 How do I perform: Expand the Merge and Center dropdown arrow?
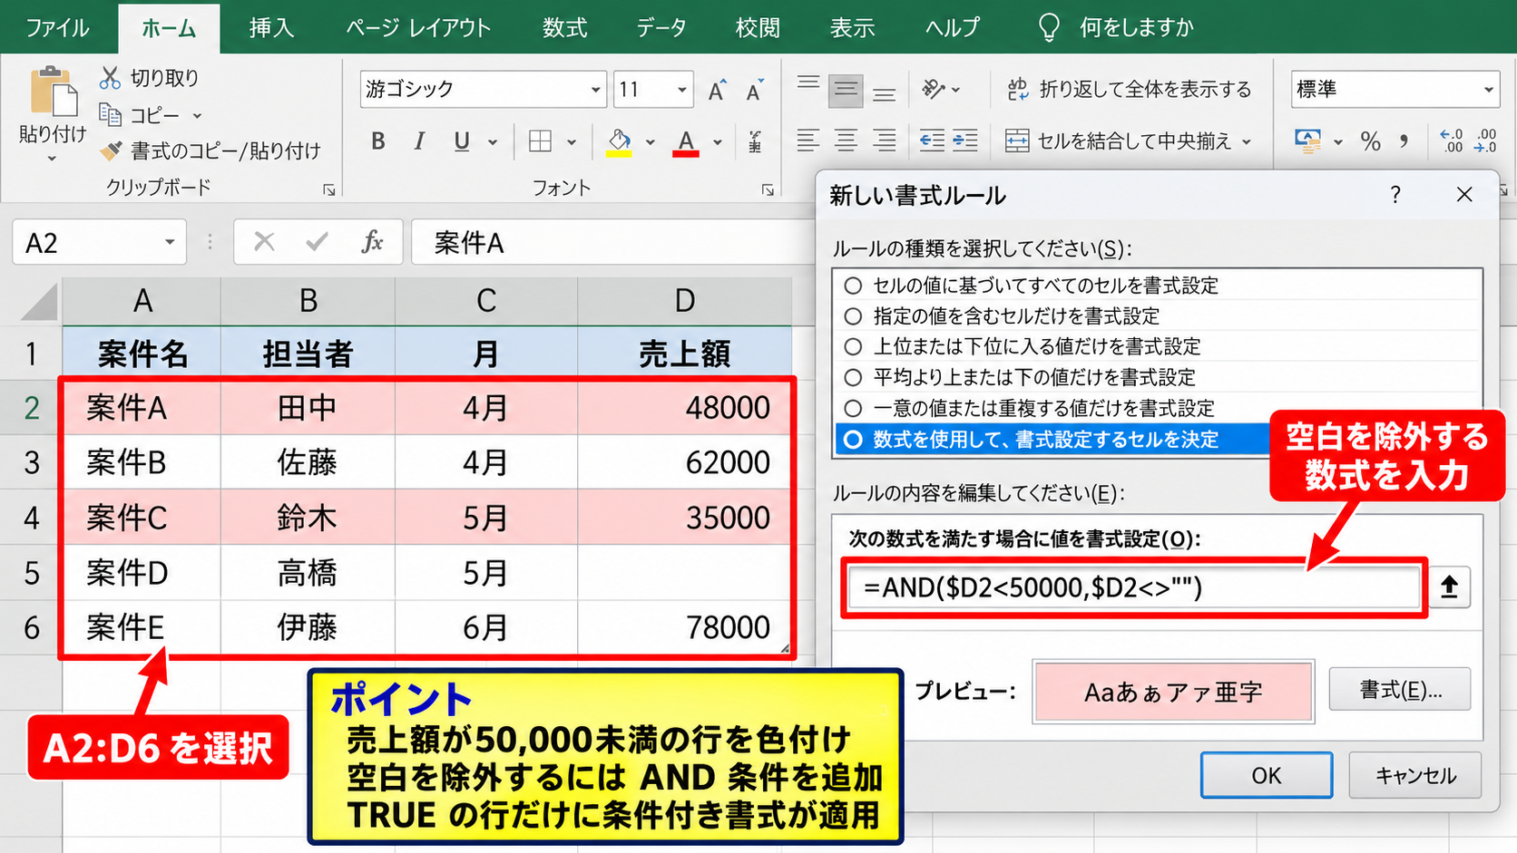point(1247,141)
